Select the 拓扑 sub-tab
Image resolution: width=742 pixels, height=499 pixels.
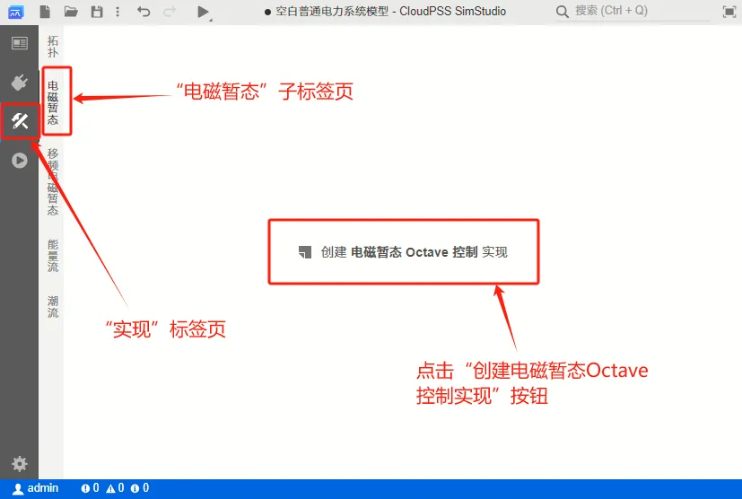(53, 47)
